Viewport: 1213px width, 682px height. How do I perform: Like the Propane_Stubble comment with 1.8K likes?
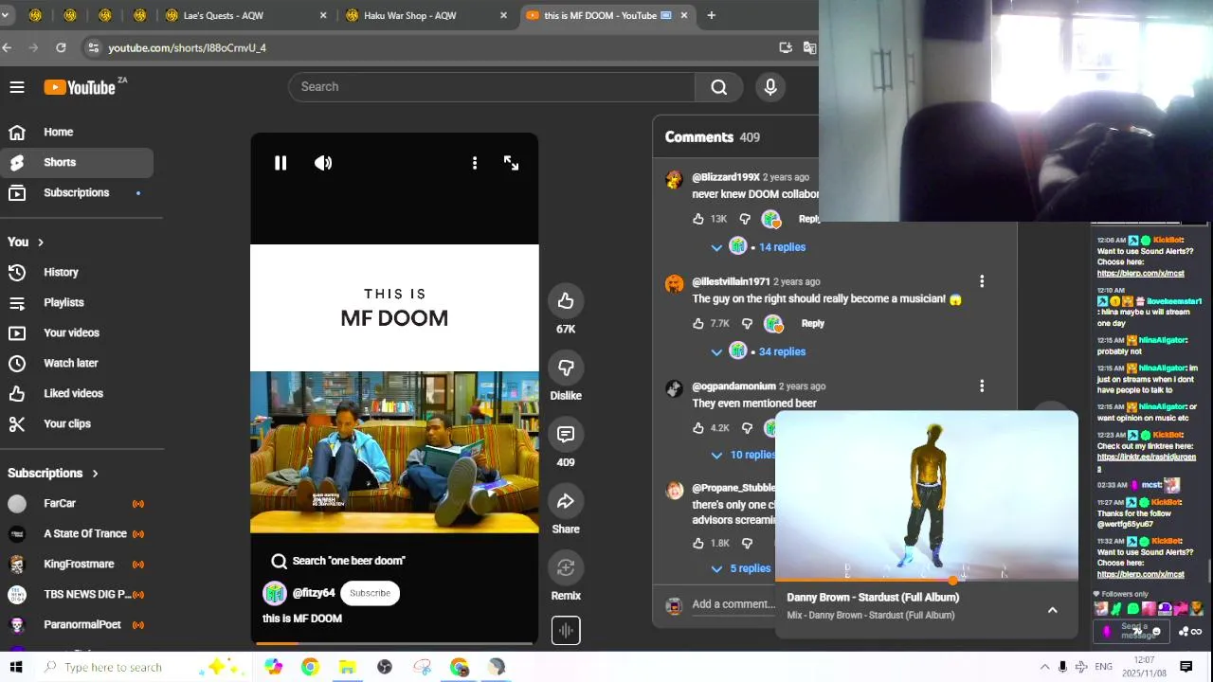698,544
